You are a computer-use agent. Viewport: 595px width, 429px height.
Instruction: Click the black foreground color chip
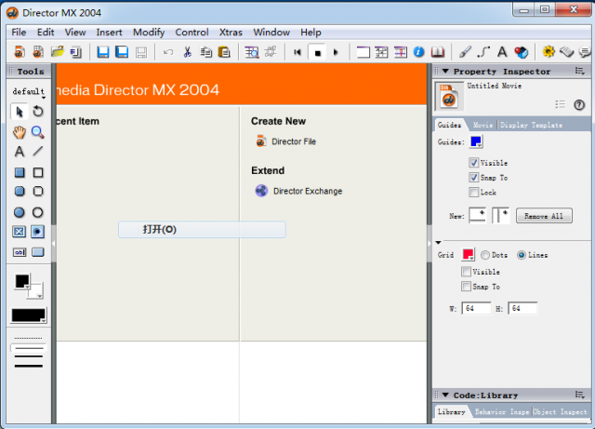(22, 282)
